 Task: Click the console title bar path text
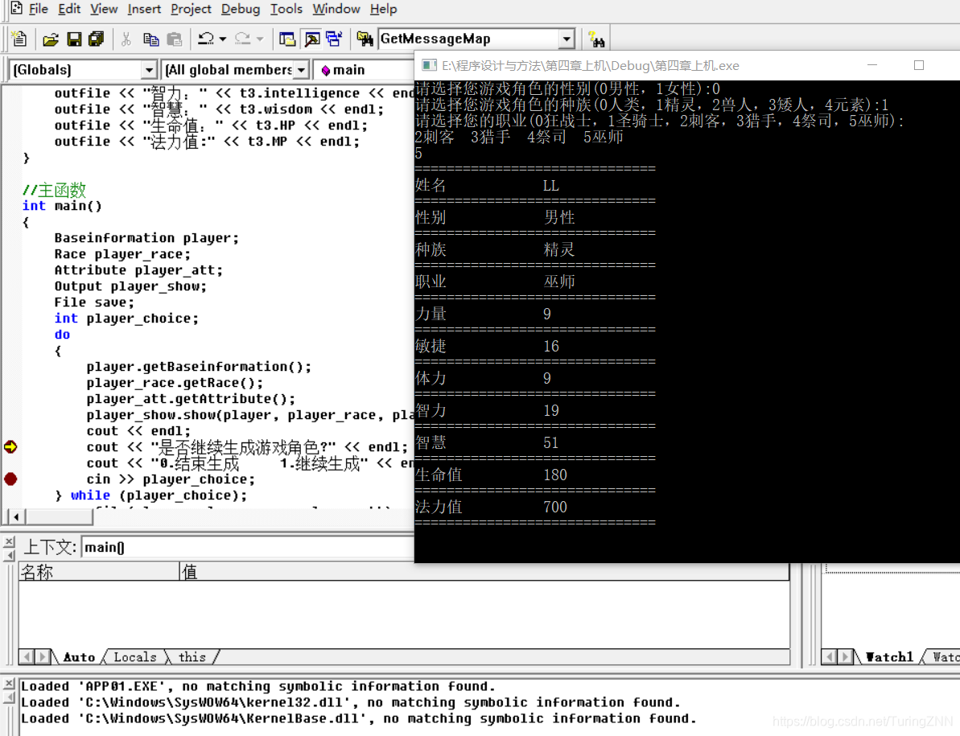pyautogui.click(x=590, y=65)
